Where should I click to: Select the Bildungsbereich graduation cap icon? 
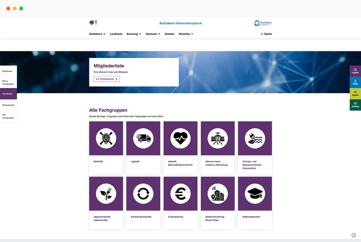pos(255,194)
